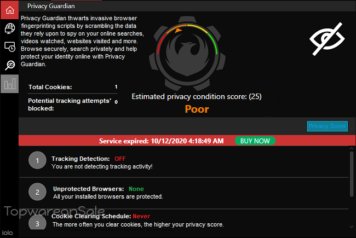This screenshot has height=238, width=356.
Task: Open the magnifier tracking search icon
Action: (x=9, y=65)
